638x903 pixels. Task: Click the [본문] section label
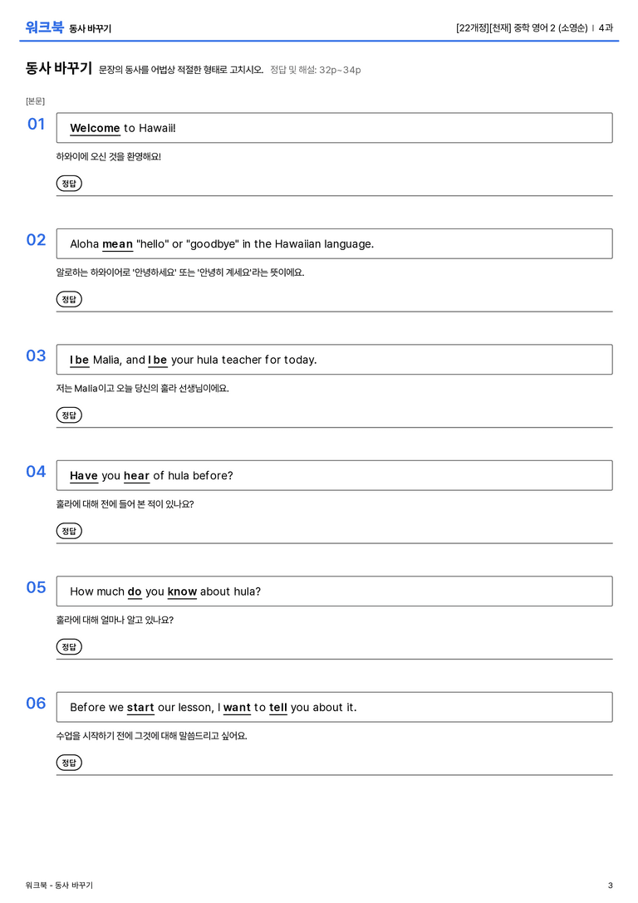point(35,101)
